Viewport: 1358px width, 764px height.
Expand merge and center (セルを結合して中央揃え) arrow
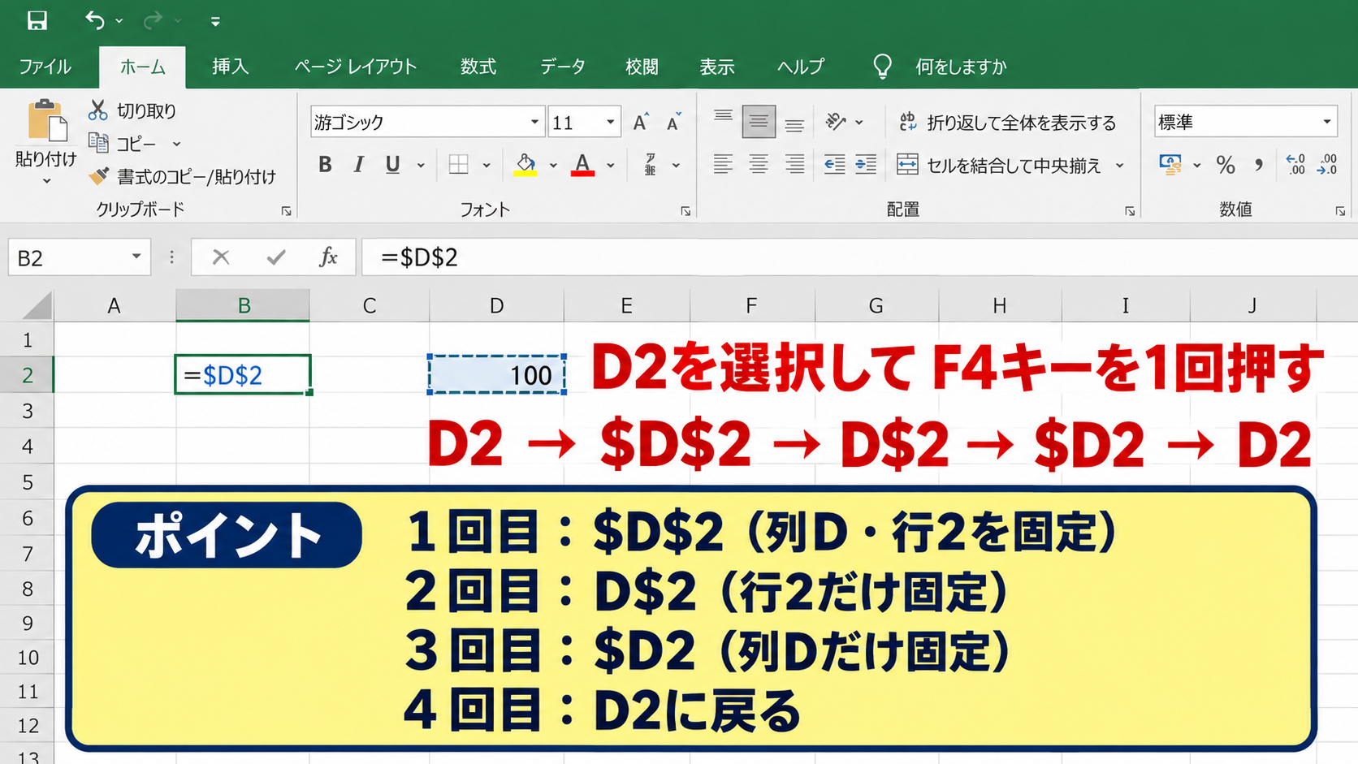click(x=1120, y=165)
